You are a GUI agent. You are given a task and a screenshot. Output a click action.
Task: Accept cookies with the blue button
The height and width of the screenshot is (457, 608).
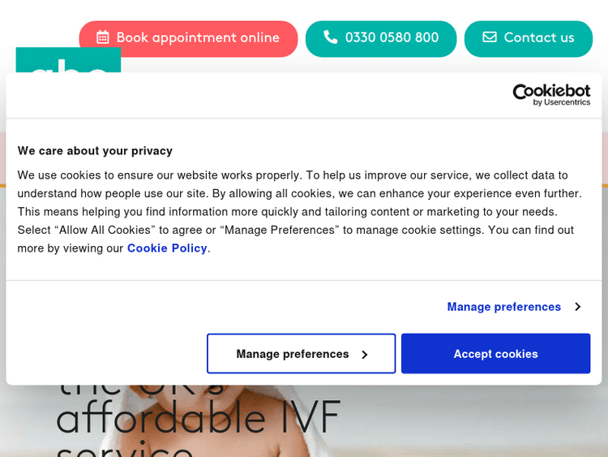coord(495,353)
